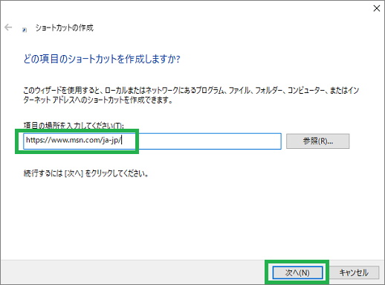Image resolution: width=385 pixels, height=285 pixels.
Task: Click the 次へ(N) button to continue
Action: tap(297, 272)
